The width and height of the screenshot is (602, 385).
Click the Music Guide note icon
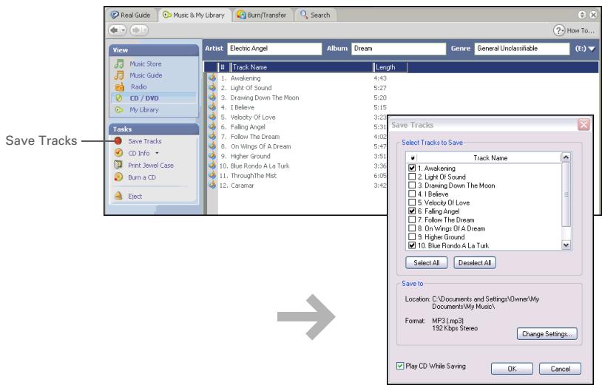click(x=119, y=75)
